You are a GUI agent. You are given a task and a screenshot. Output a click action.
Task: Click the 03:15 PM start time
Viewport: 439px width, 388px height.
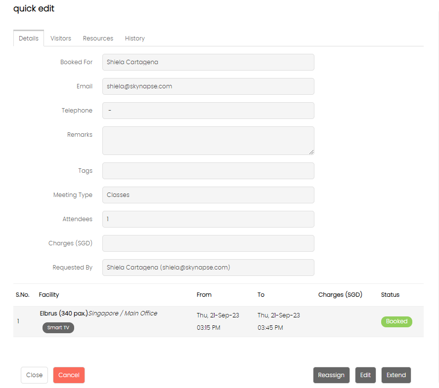pyautogui.click(x=209, y=328)
